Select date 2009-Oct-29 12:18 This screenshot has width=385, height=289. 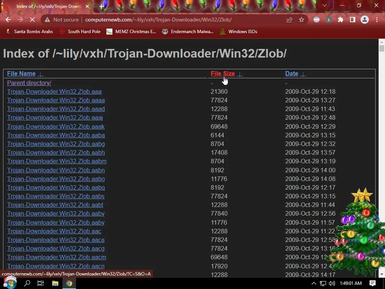tap(310, 92)
